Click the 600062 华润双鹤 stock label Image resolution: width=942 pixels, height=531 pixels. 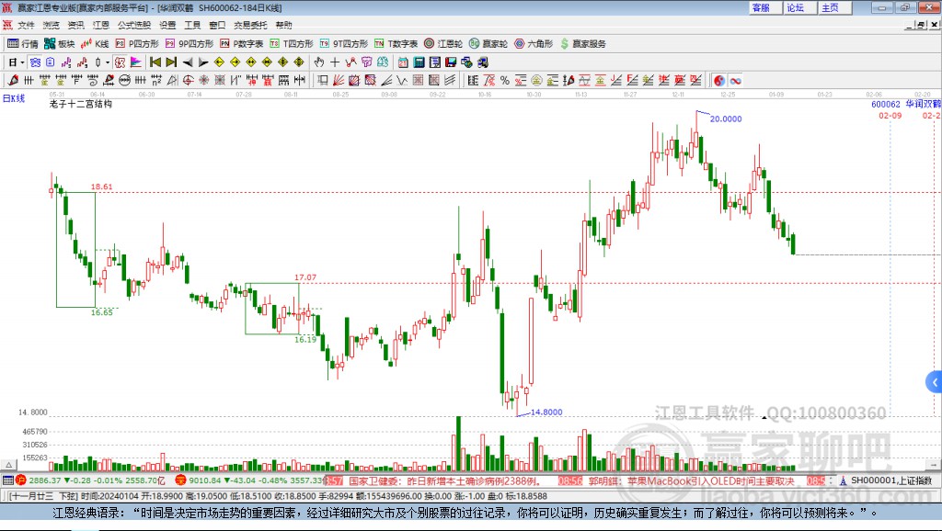[906, 104]
